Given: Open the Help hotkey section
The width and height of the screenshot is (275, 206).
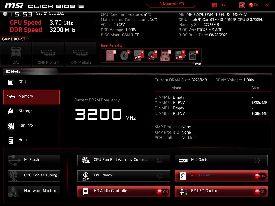Looking at the screenshot, I should coord(32,140).
